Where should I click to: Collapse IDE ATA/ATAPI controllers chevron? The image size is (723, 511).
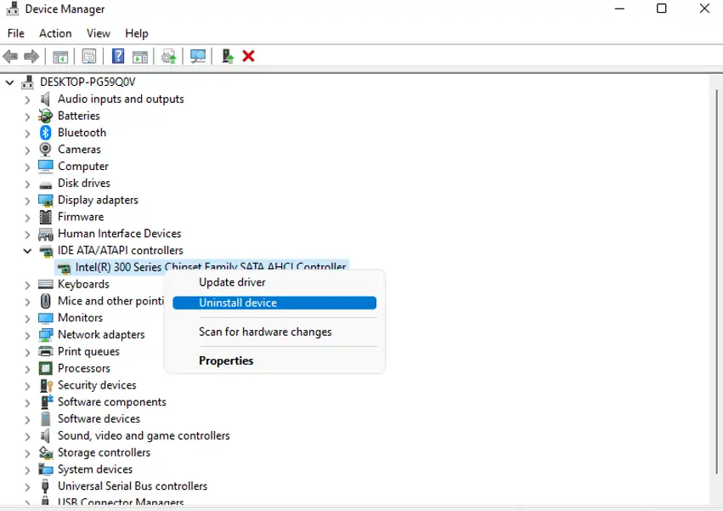(27, 251)
